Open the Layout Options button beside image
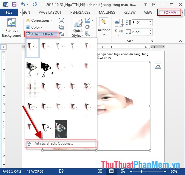The width and height of the screenshot is (185, 175). [158, 66]
